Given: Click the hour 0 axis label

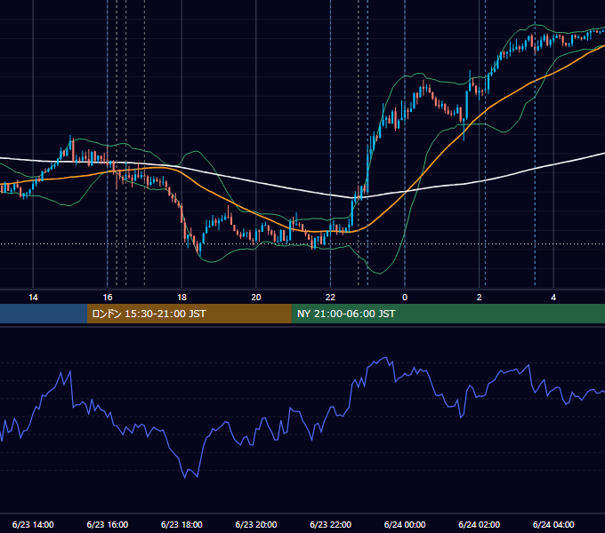Looking at the screenshot, I should [405, 298].
